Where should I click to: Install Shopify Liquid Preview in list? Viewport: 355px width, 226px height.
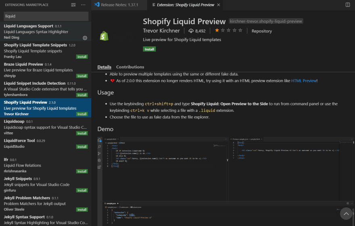(82, 114)
